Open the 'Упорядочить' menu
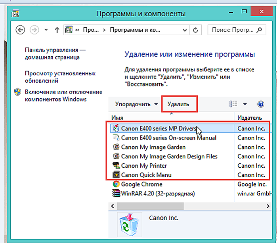This screenshot has width=277, height=243. [x=136, y=104]
